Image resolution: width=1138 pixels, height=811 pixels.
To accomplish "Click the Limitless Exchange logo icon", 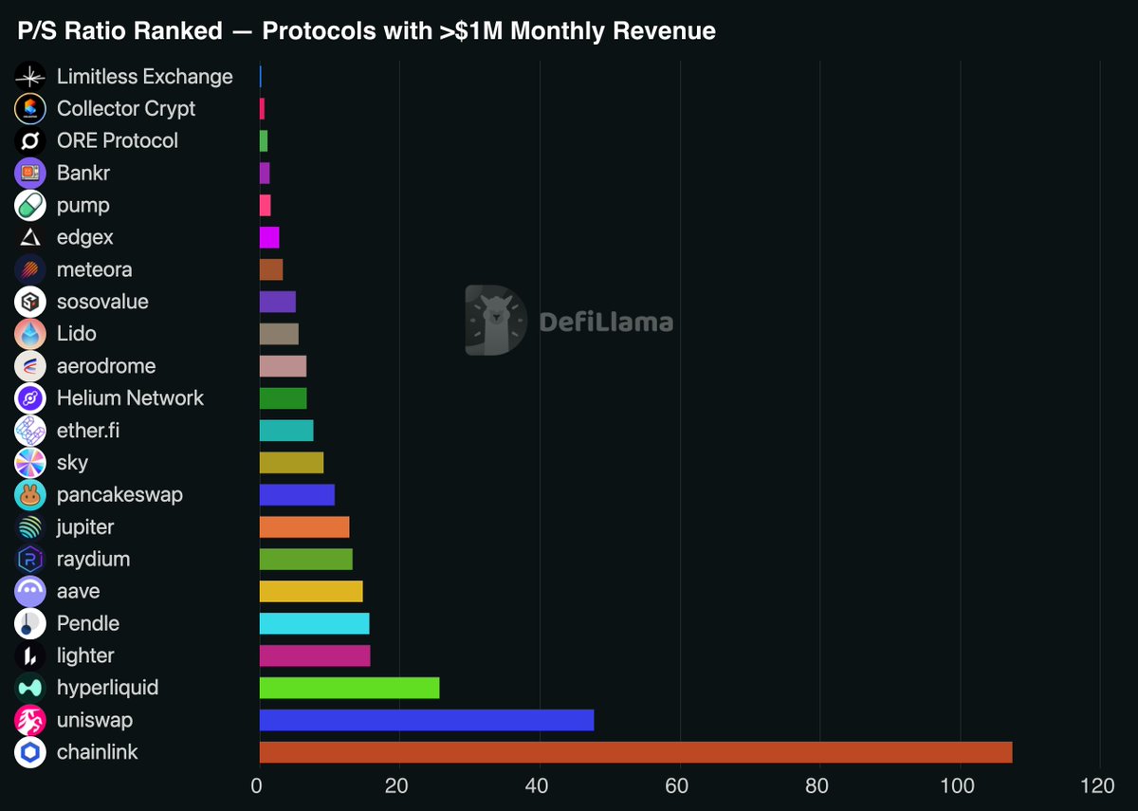I will coord(30,77).
